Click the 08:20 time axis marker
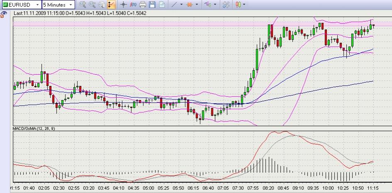Viewport: 392px width, 193px height. click(269, 188)
